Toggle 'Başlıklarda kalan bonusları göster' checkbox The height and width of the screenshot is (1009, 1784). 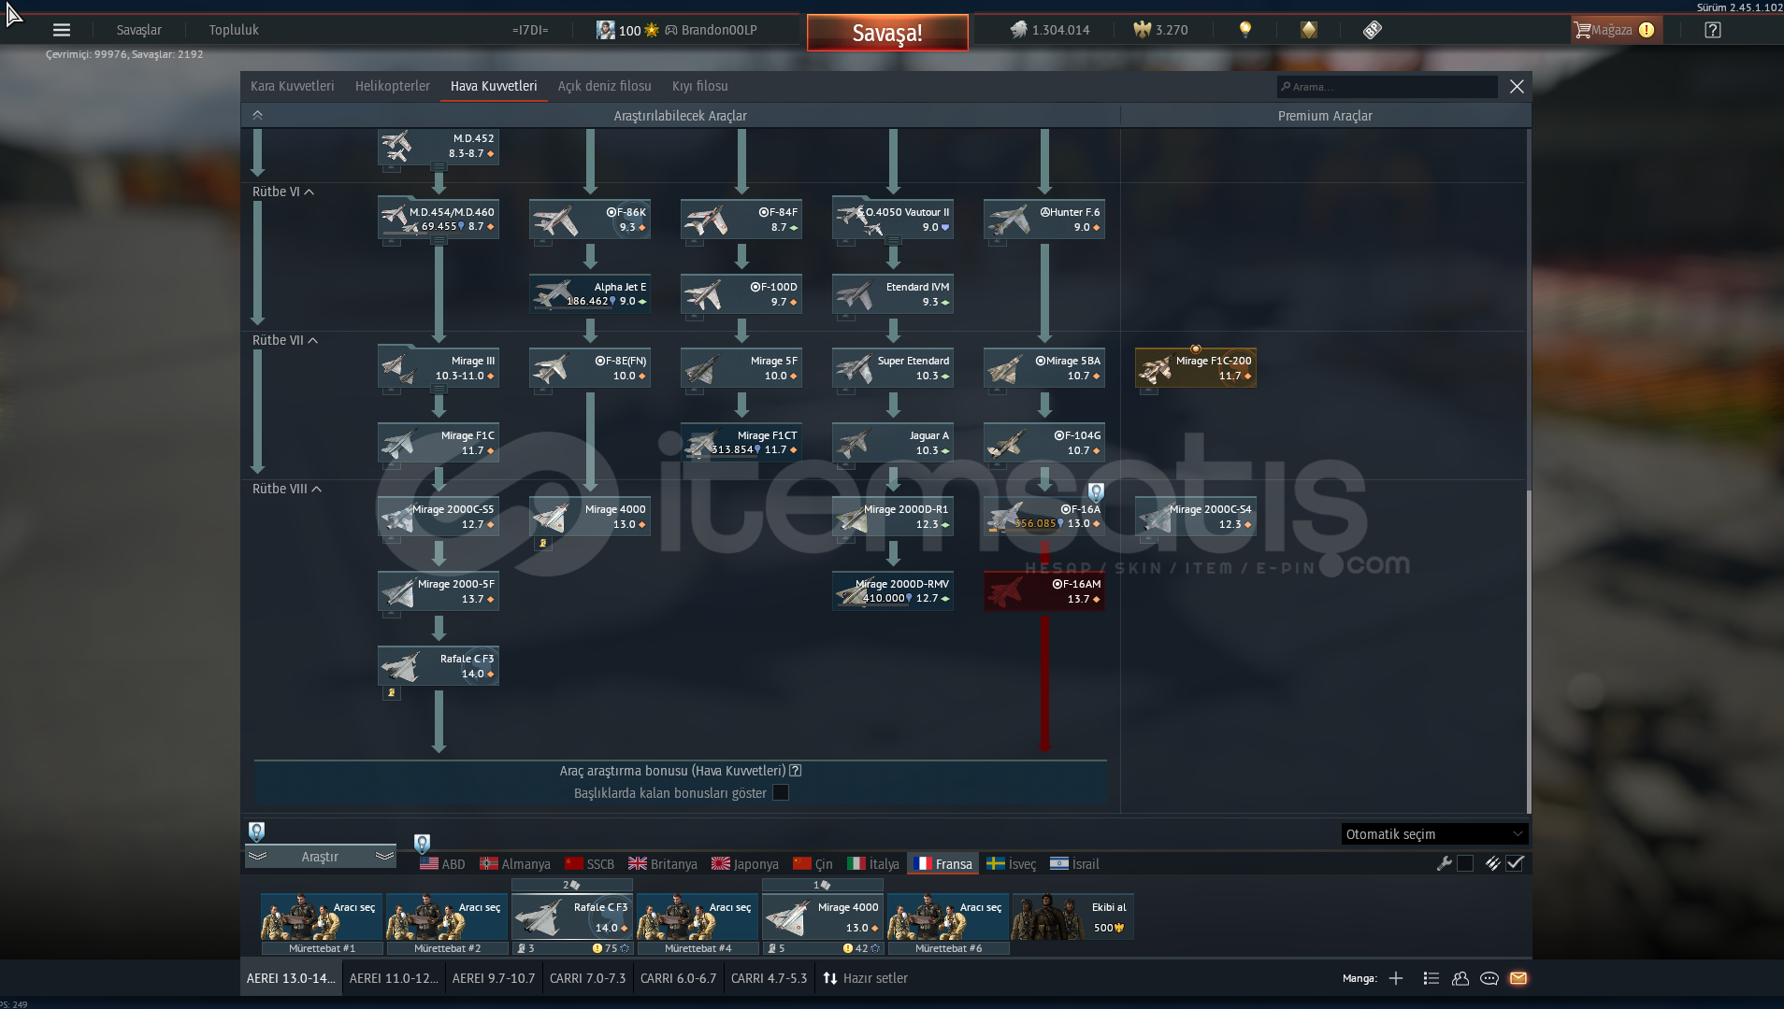(781, 792)
